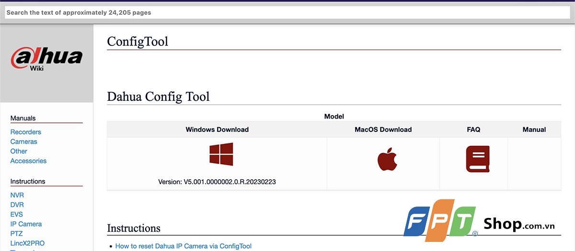Screen dimensions: 575x251
Task: Click the Instructions sidebar heading
Action: [x=28, y=181]
